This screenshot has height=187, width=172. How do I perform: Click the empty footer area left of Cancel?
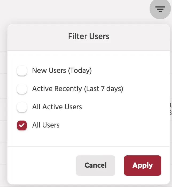pyautogui.click(x=42, y=165)
